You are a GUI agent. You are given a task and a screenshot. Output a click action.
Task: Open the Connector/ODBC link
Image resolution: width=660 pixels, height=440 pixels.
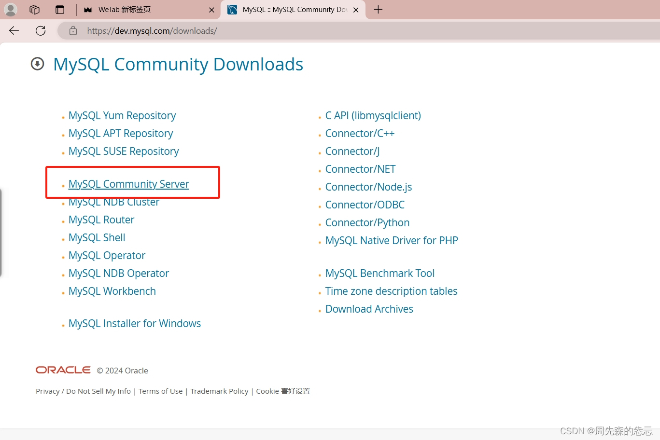pyautogui.click(x=365, y=205)
